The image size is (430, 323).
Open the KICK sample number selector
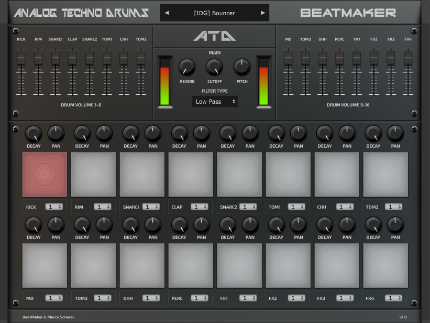coord(54,207)
